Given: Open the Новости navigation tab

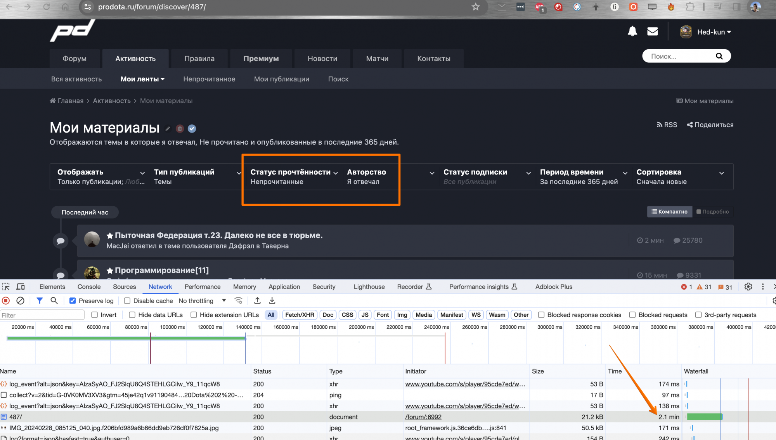Looking at the screenshot, I should pyautogui.click(x=322, y=59).
